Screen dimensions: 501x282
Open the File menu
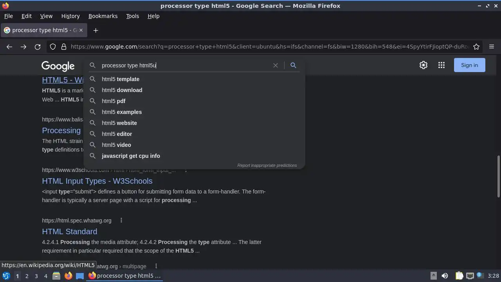pos(8,16)
